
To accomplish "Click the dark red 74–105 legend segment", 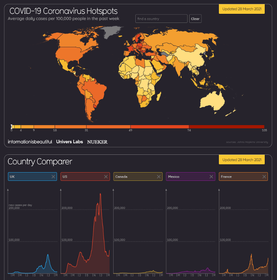I will (226, 127).
